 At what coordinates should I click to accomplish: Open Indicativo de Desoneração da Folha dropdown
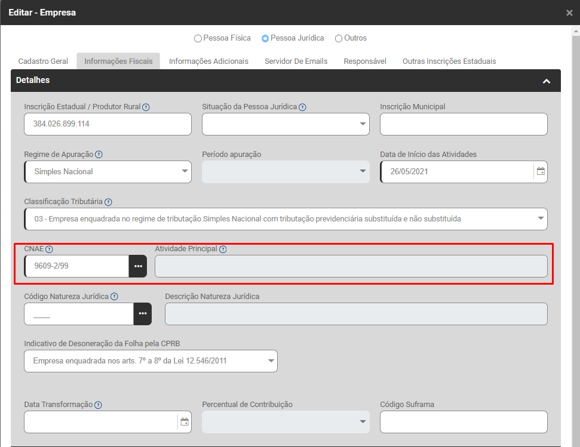pyautogui.click(x=151, y=361)
